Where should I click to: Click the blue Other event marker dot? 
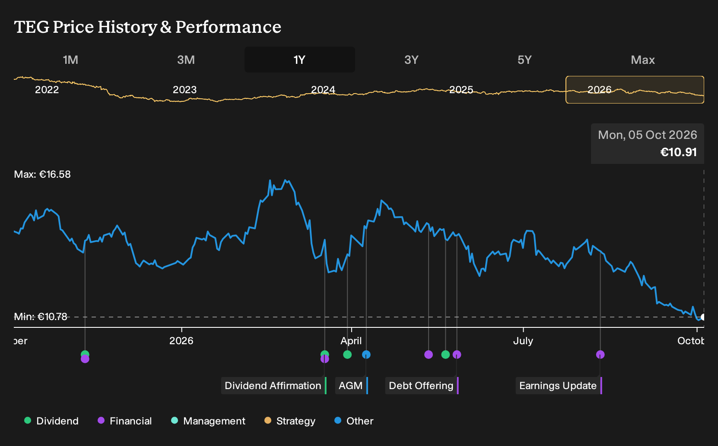(x=366, y=355)
